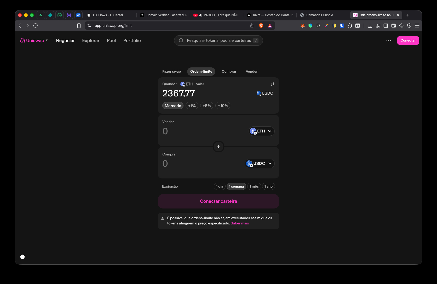Switch to the Comprar tab
The image size is (437, 284).
tap(229, 72)
